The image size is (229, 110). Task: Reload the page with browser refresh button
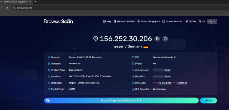pos(7,8)
